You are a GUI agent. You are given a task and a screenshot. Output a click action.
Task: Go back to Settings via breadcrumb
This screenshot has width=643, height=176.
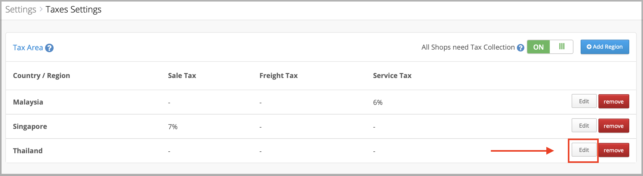pyautogui.click(x=21, y=10)
